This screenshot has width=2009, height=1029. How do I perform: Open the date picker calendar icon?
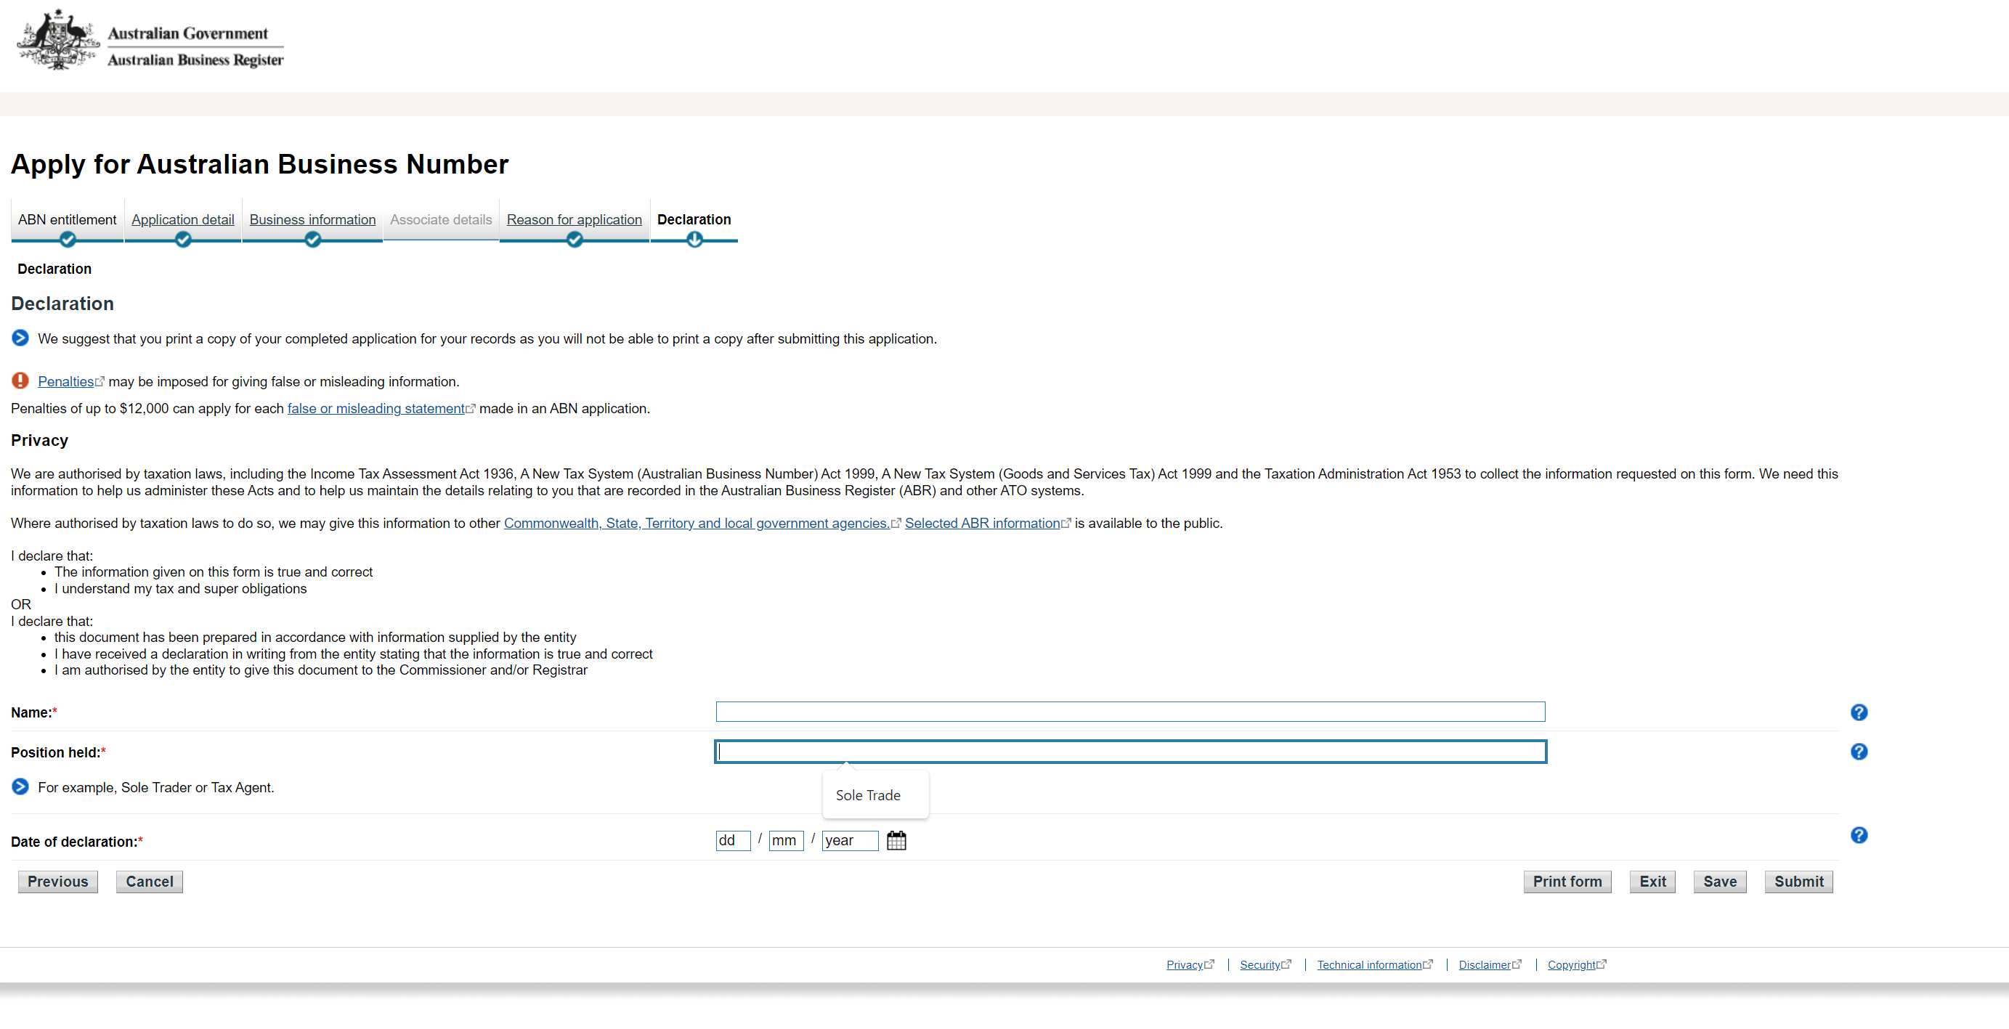[x=896, y=840]
